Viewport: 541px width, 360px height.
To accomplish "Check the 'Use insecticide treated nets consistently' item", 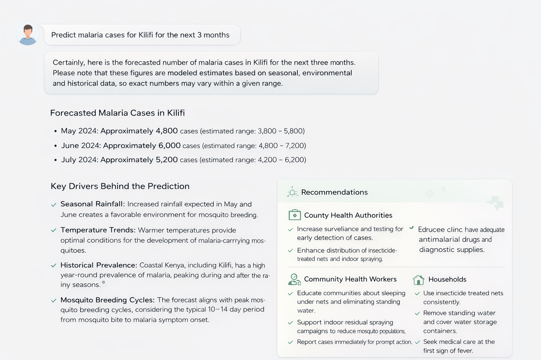I will (418, 293).
